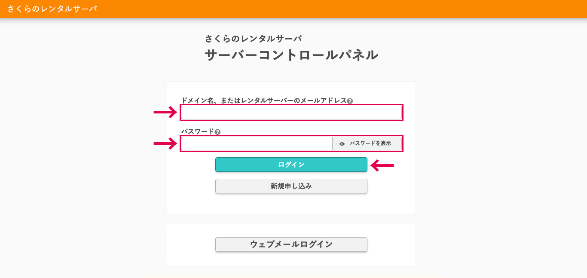Image resolution: width=587 pixels, height=278 pixels.
Task: Go to ウェブメールログイン
Action: click(x=291, y=244)
